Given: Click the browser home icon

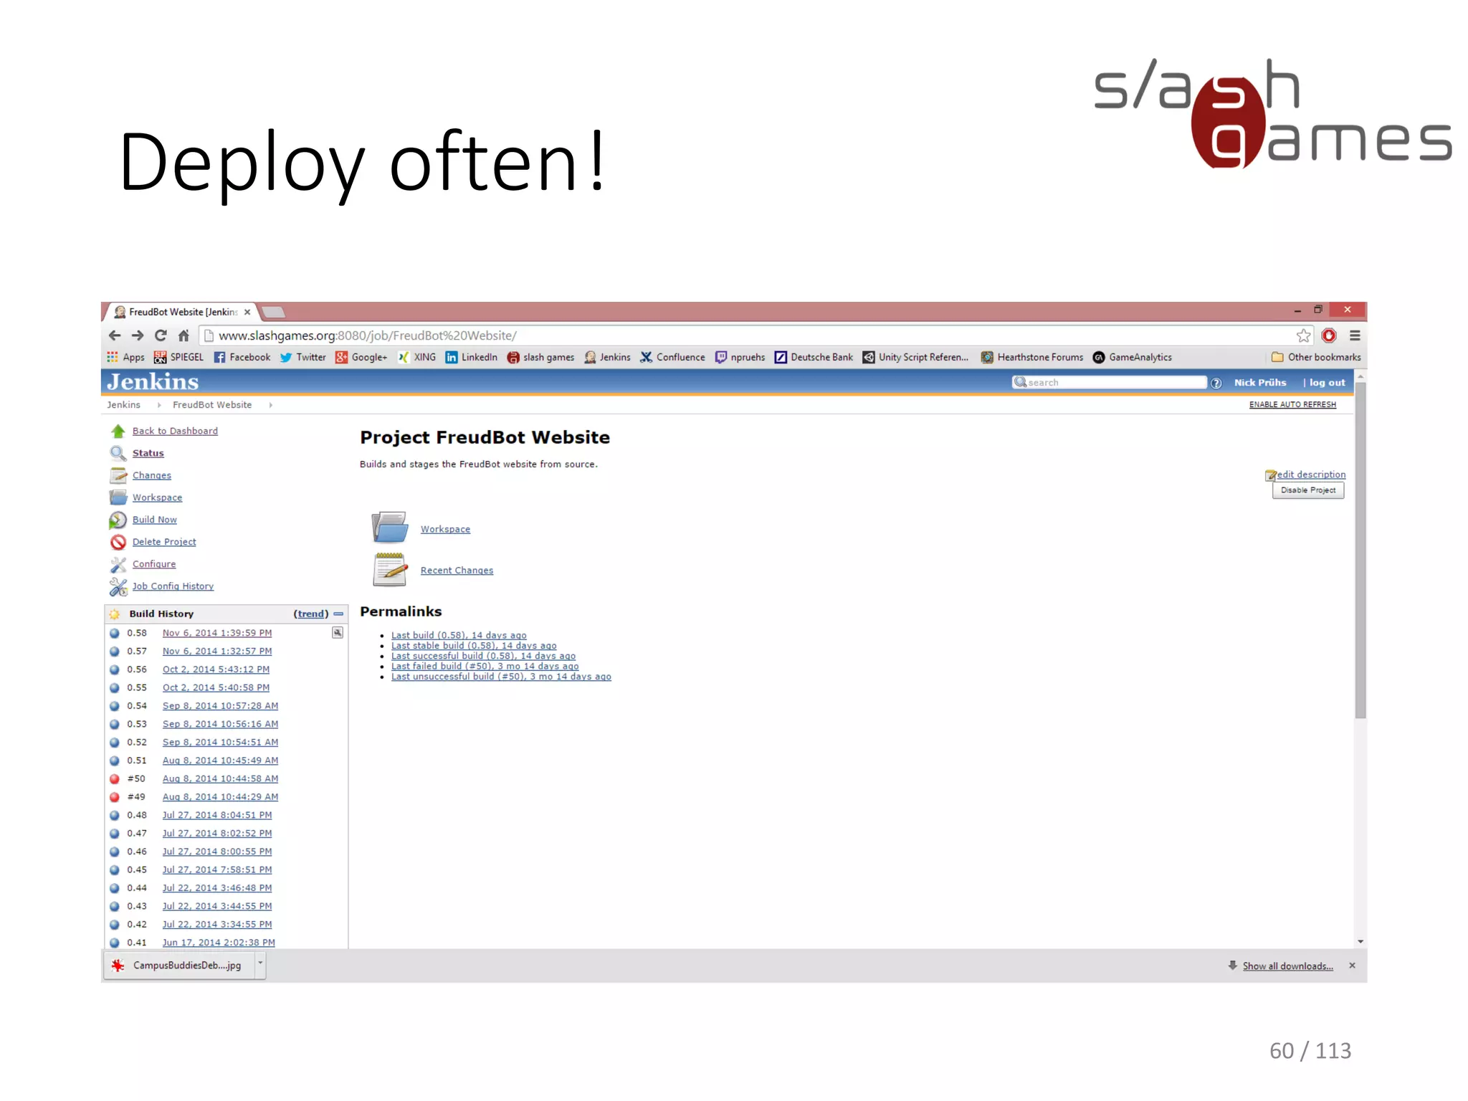Looking at the screenshot, I should point(183,335).
